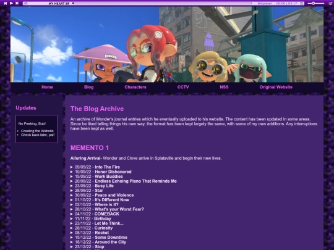Expand the Peace and Violence entry
Image resolution: width=334 pixels, height=250 pixels.
click(x=102, y=195)
